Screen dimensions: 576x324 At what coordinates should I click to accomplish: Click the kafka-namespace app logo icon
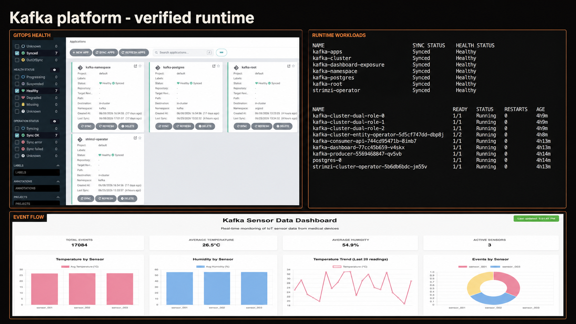point(80,67)
